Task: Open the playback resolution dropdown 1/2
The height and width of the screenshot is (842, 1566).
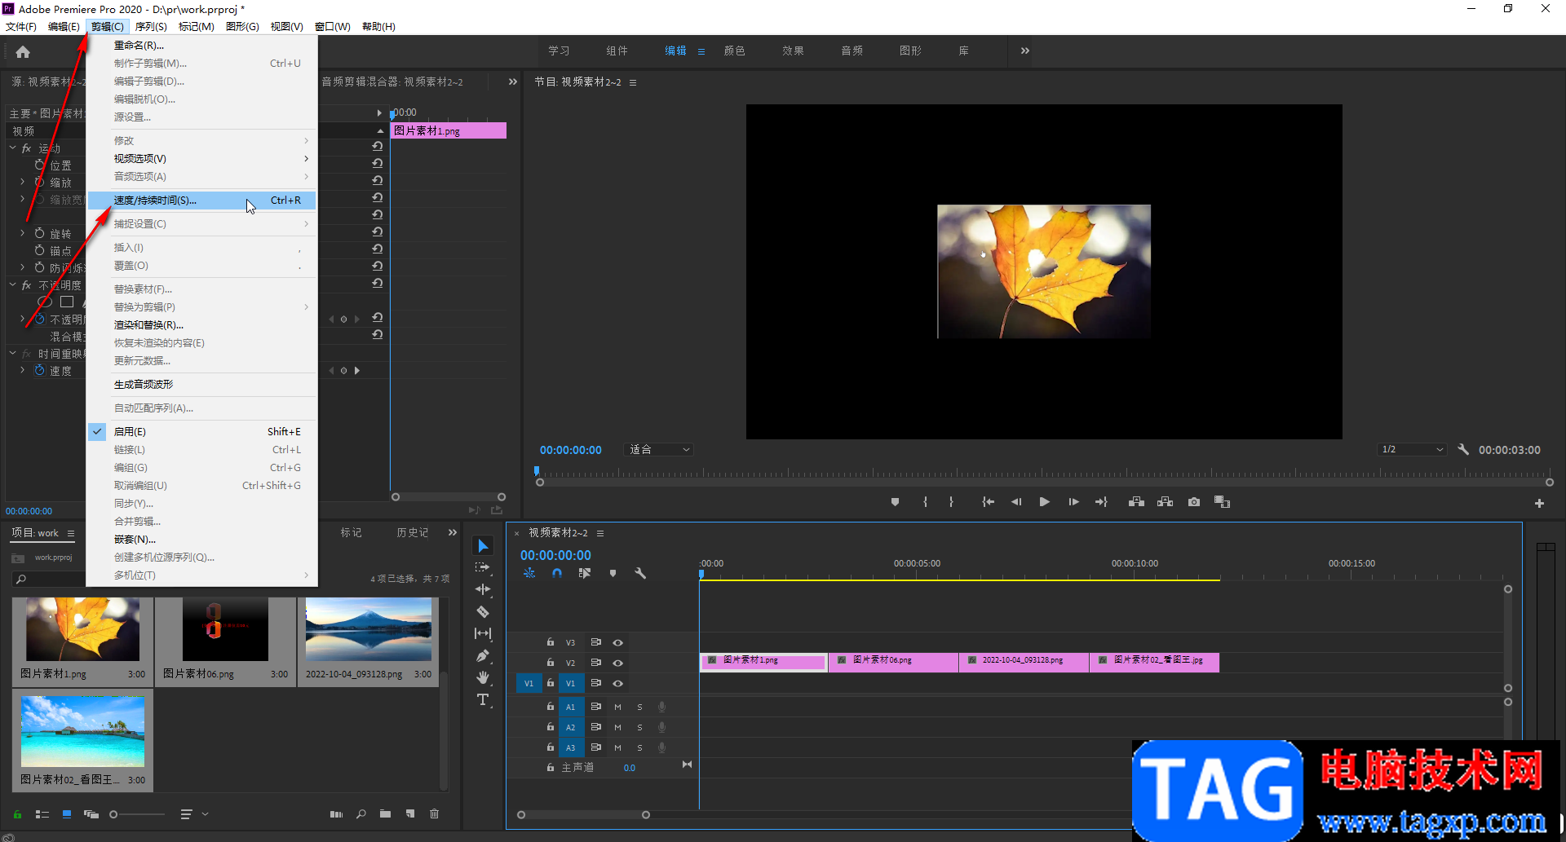Action: pyautogui.click(x=1413, y=450)
